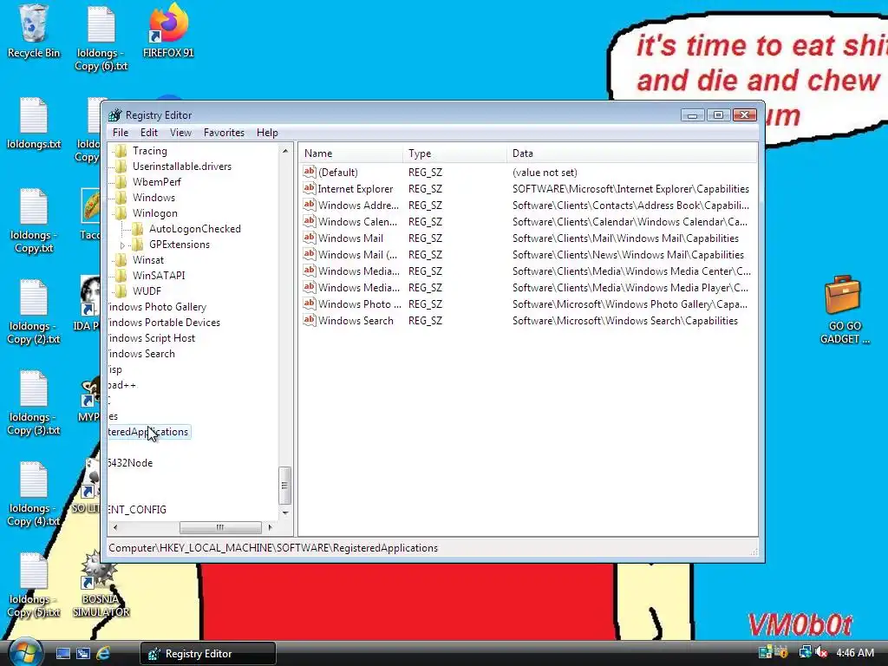The width and height of the screenshot is (888, 666).
Task: Click the Winlogon folder icon
Action: (120, 213)
